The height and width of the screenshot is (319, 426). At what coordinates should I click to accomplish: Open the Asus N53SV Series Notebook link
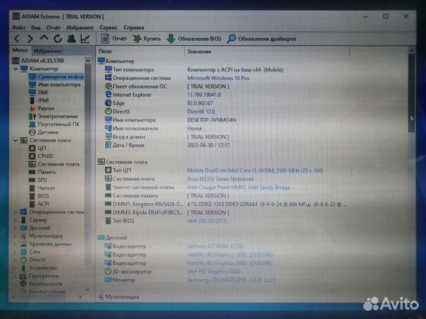click(221, 179)
